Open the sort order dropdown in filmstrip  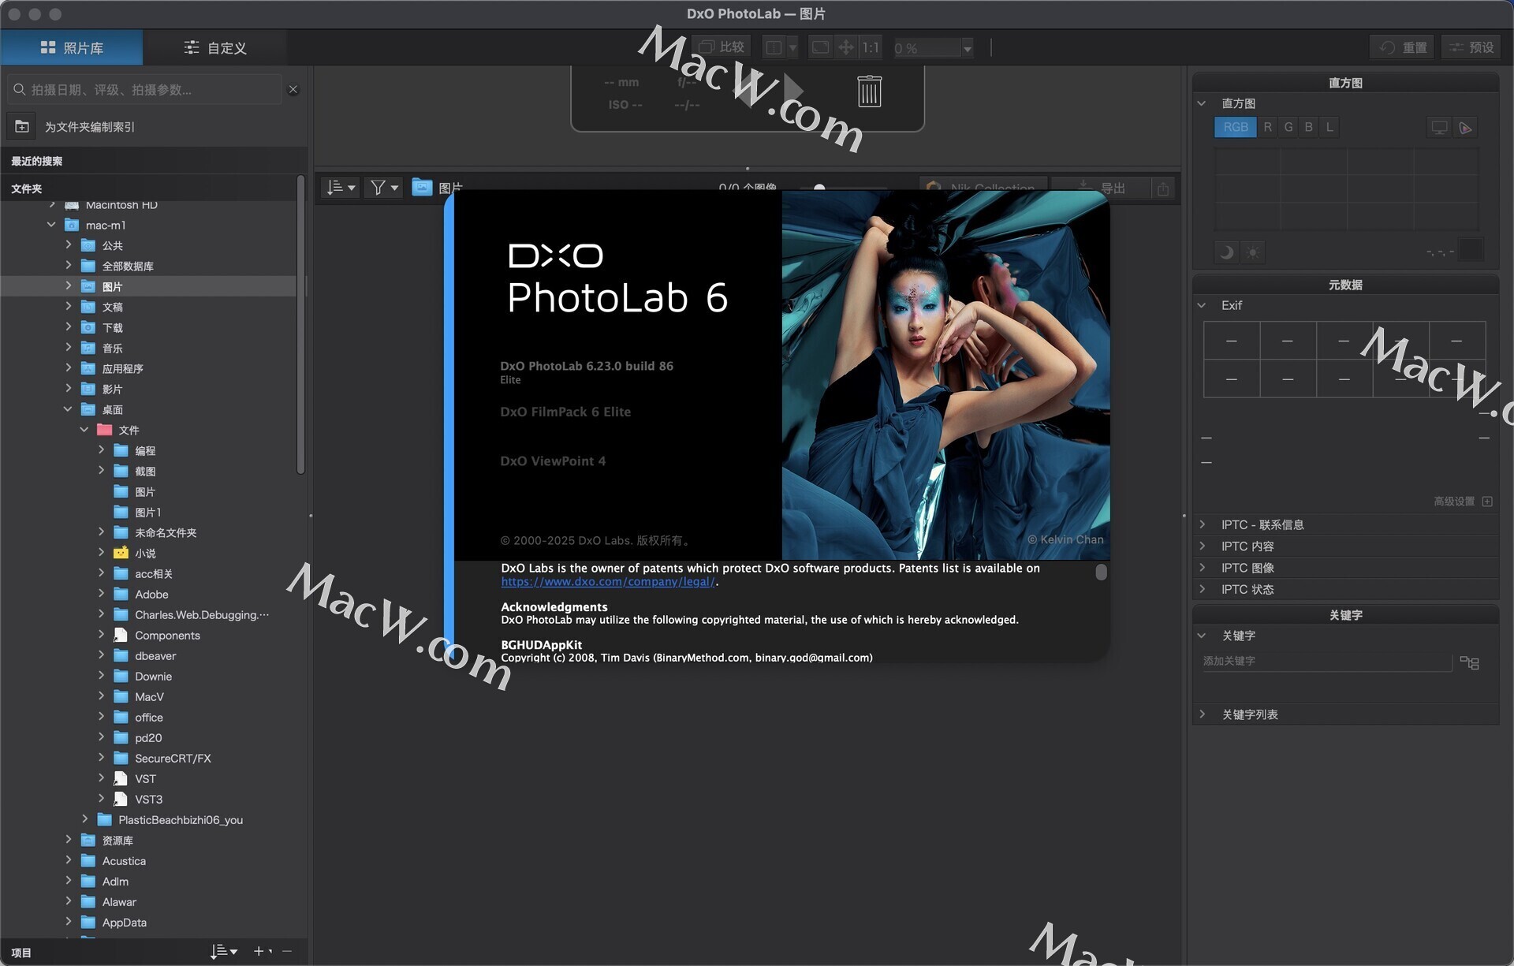click(341, 187)
